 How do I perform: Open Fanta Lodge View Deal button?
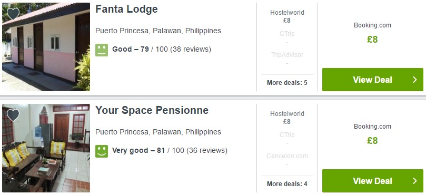pos(372,80)
